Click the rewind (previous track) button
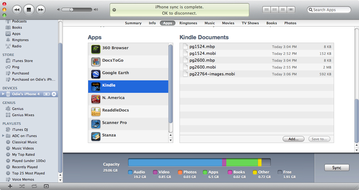Viewport: 359px width, 190px height. click(x=17, y=10)
